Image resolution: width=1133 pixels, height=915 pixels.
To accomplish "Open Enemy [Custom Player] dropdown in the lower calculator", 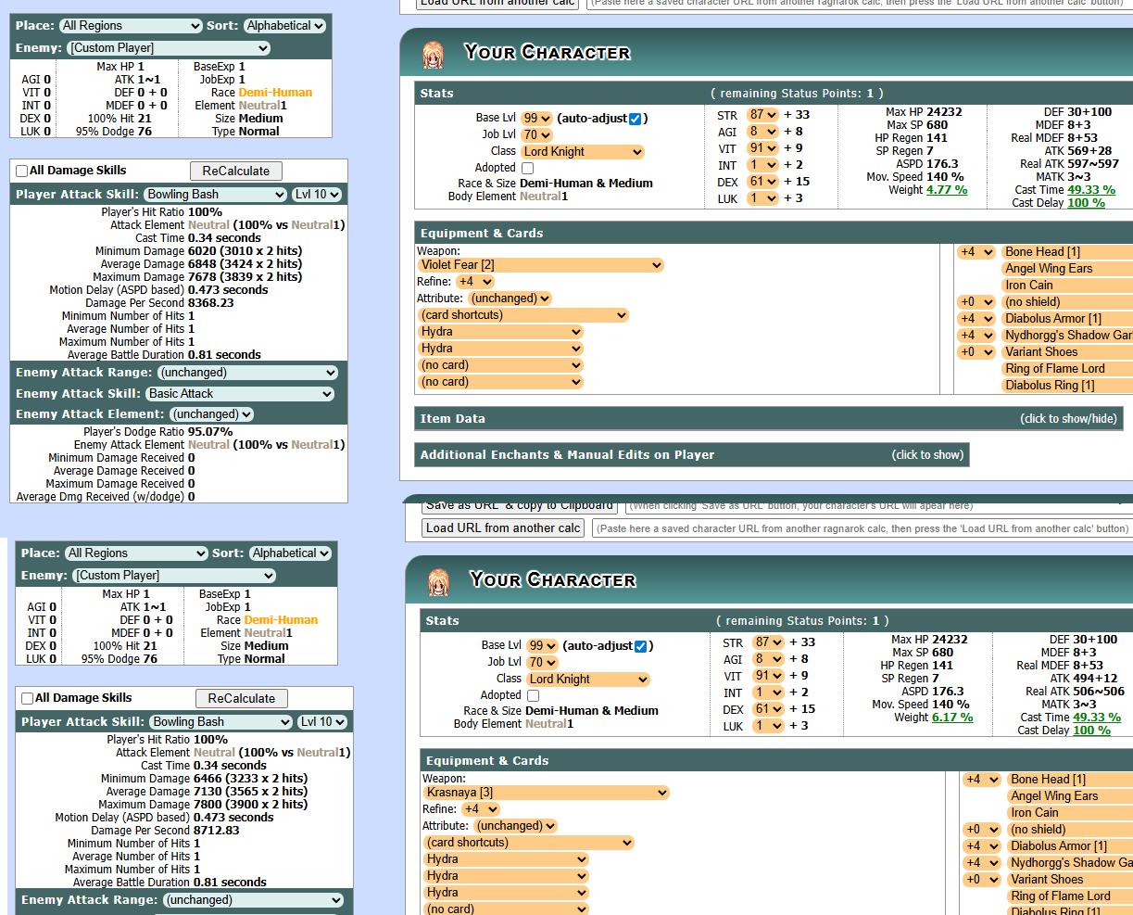I will coord(174,576).
